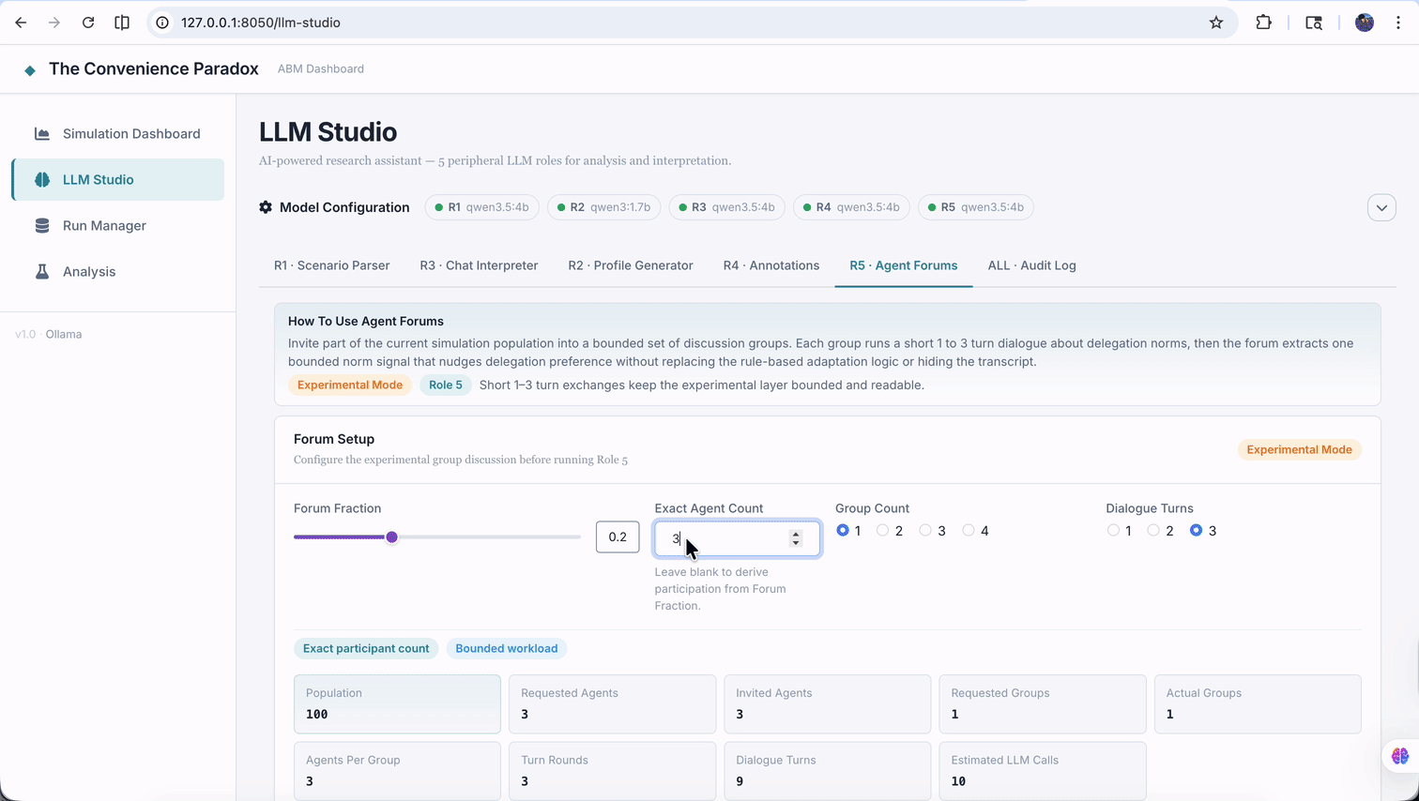1419x801 pixels.
Task: Switch to R3 · Chat Interpreter tab
Action: click(479, 265)
